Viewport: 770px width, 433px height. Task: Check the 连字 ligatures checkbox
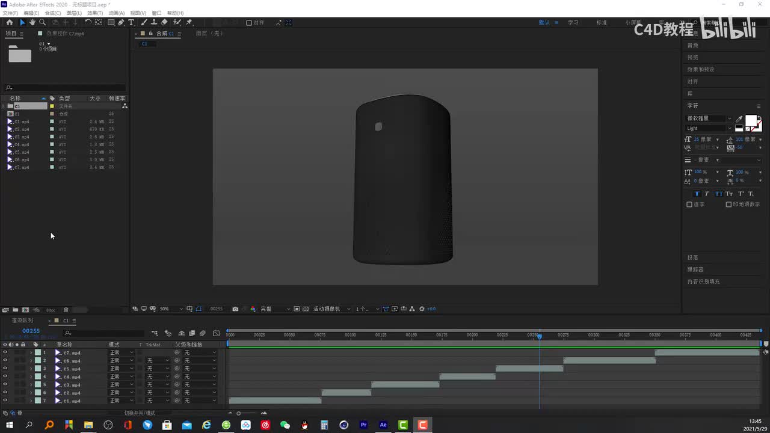tap(689, 204)
